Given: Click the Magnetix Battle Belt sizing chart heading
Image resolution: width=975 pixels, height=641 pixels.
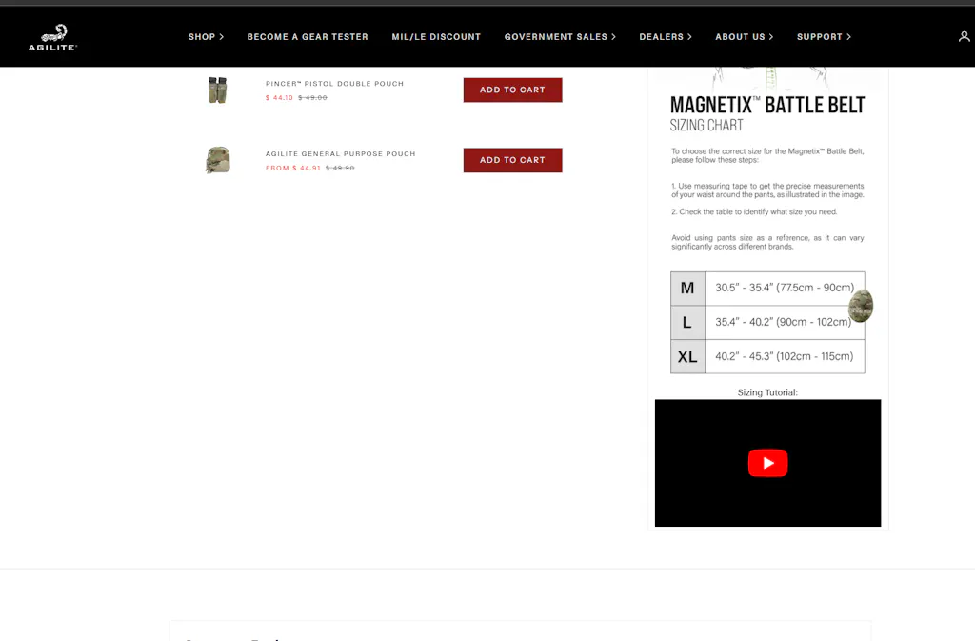Looking at the screenshot, I should pos(767,105).
